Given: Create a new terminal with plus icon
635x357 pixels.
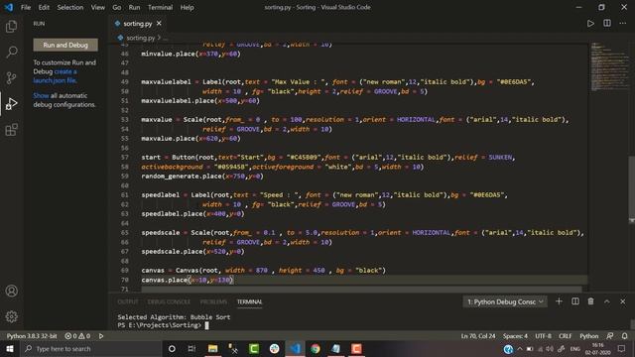Looking at the screenshot, I should 559,301.
